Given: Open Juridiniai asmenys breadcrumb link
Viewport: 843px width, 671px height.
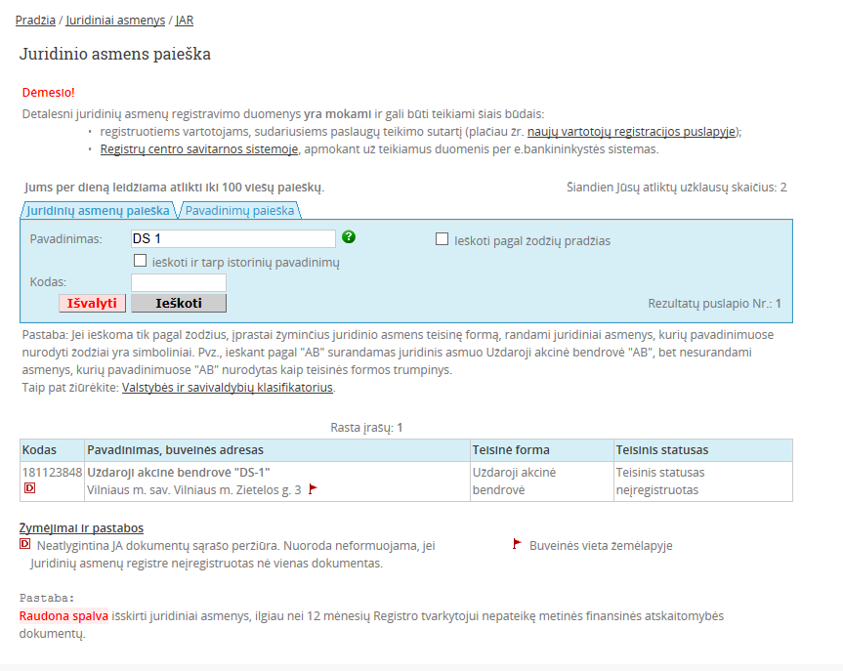Looking at the screenshot, I should tap(115, 21).
